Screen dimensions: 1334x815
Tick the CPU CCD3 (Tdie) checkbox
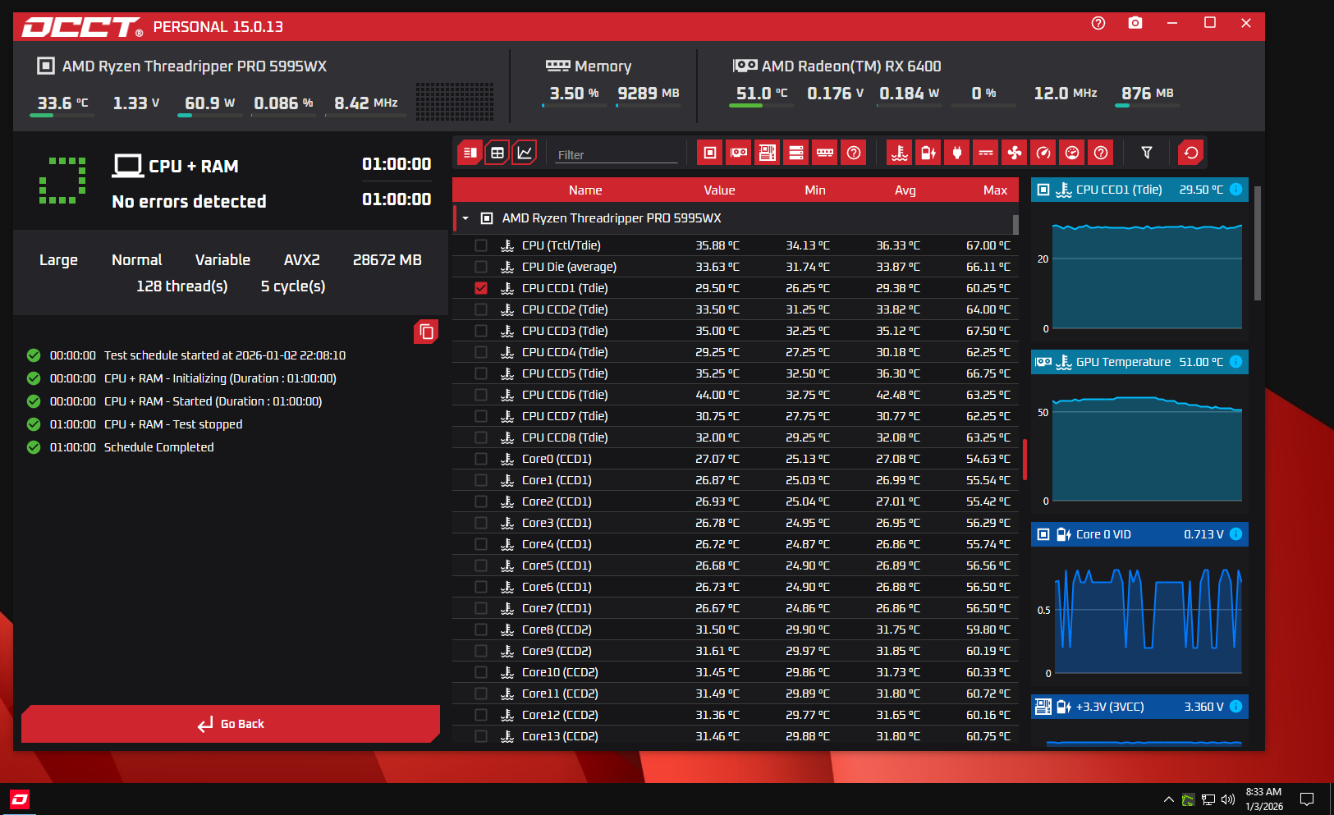tap(481, 331)
